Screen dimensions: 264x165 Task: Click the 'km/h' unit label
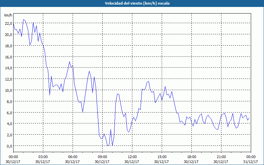(8, 15)
